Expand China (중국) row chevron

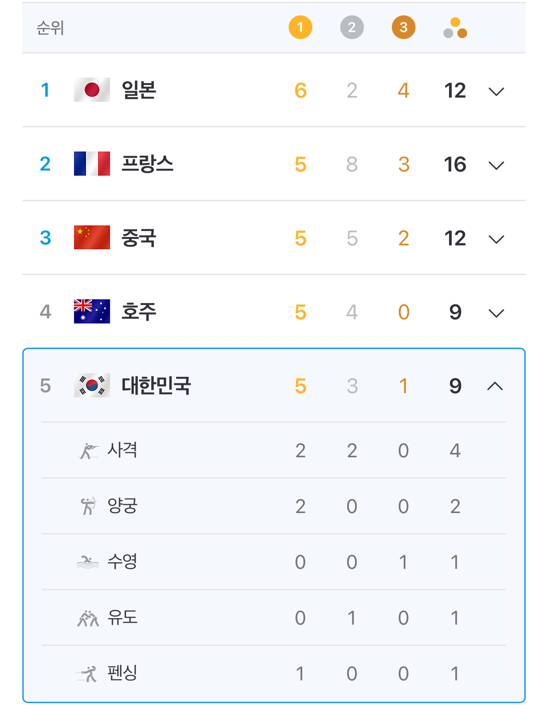point(496,239)
